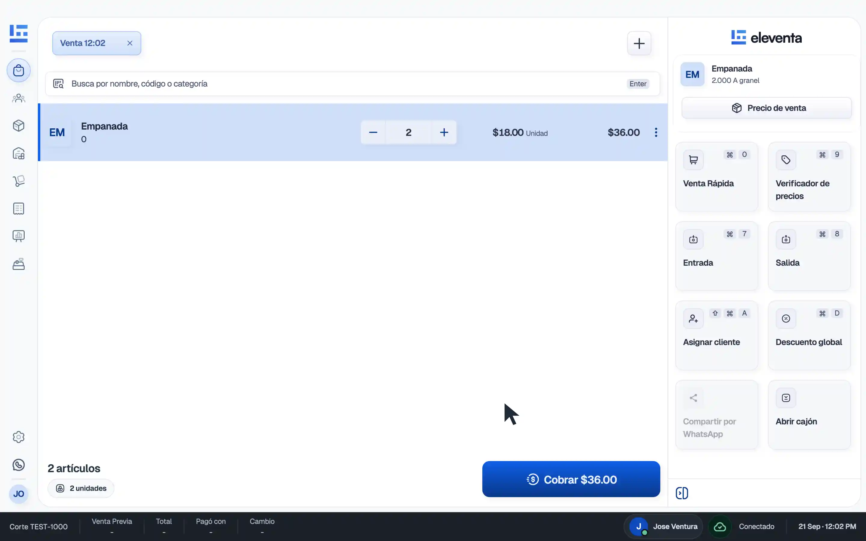Viewport: 866px width, 541px height.
Task: Click the Enter key hint in search bar
Action: 638,84
